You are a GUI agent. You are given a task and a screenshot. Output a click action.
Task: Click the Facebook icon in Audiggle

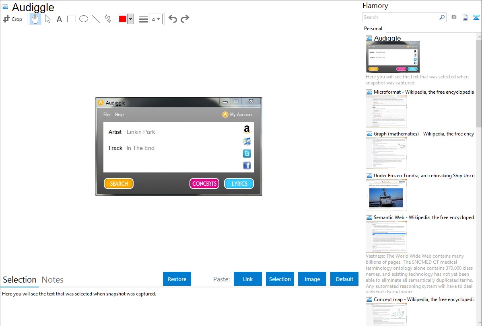point(247,166)
